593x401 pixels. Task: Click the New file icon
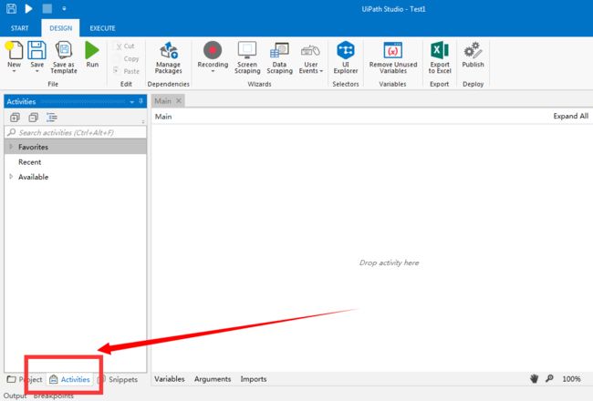pyautogui.click(x=15, y=51)
